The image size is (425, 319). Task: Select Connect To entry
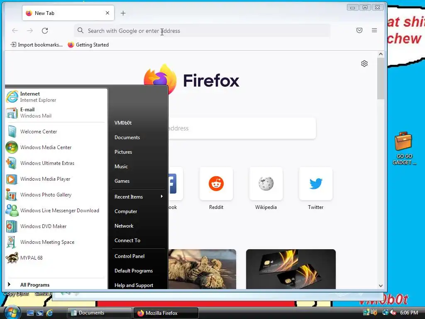(x=138, y=240)
